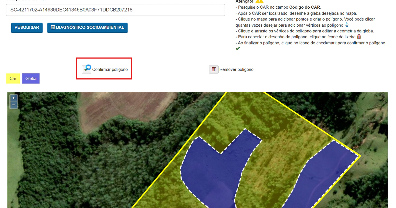This screenshot has height=208, width=396.
Task: Zoom in with the map plus button
Action: pyautogui.click(x=14, y=98)
